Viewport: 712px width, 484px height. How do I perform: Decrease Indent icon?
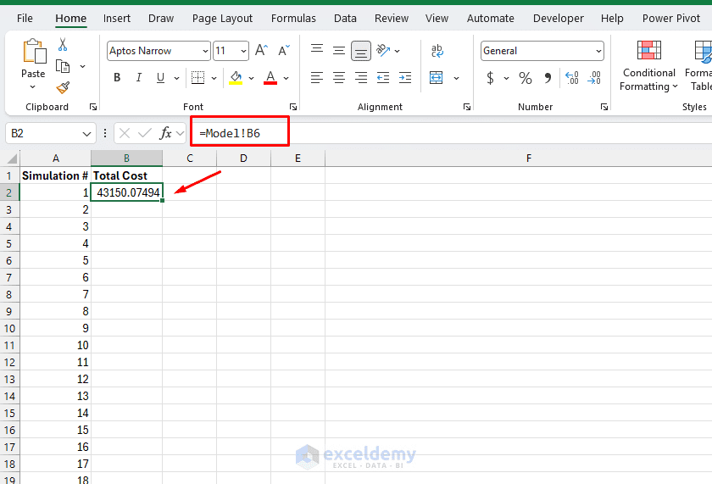(383, 78)
